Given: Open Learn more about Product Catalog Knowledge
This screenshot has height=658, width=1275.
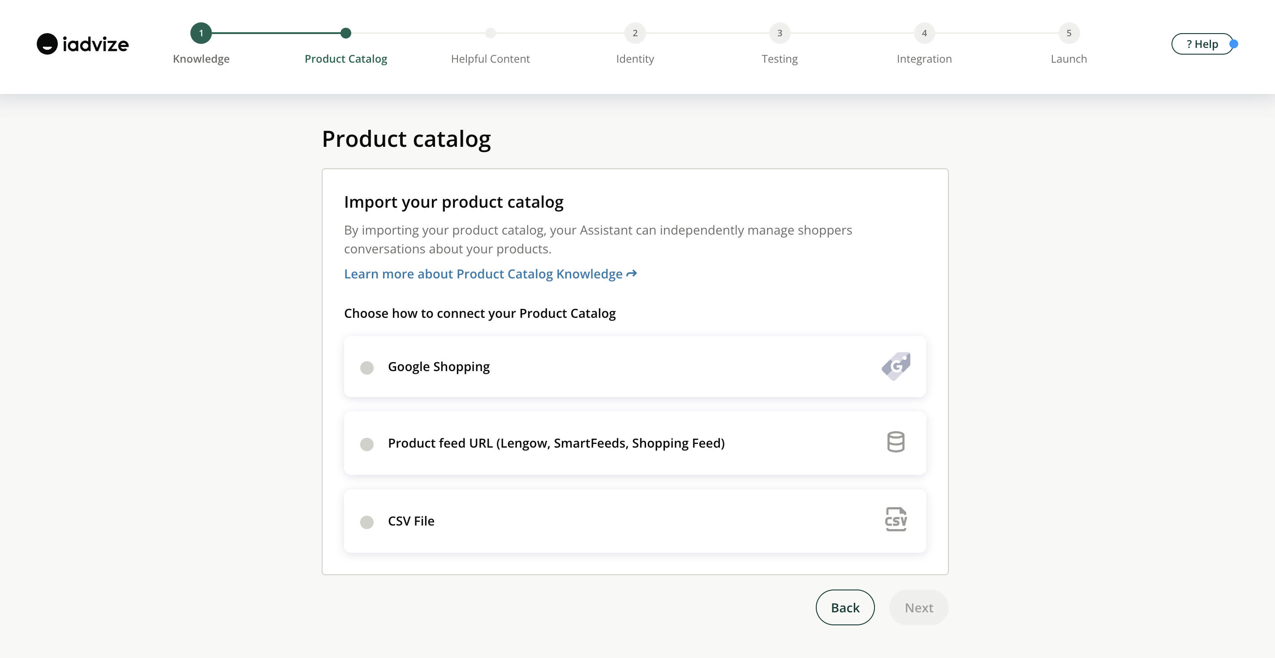Looking at the screenshot, I should click(483, 274).
